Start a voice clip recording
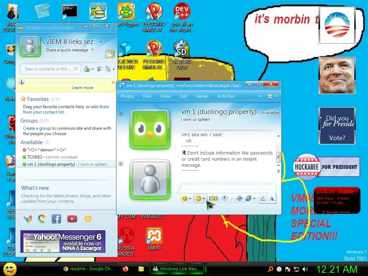The height and width of the screenshot is (276, 368). tap(225, 198)
